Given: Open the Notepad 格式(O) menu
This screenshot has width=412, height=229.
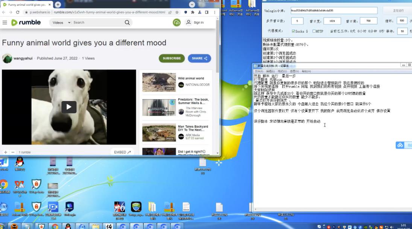Looking at the screenshot, I should [x=282, y=71].
